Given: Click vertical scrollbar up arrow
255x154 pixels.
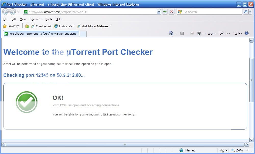Looking at the screenshot, I should pyautogui.click(x=251, y=41).
